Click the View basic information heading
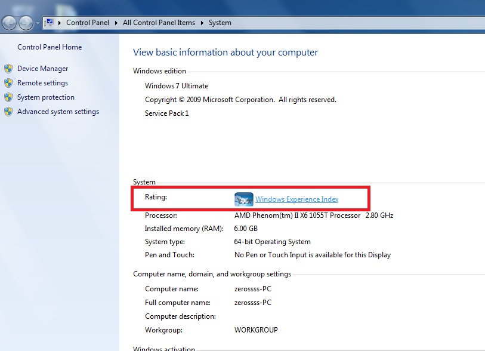The width and height of the screenshot is (485, 351). click(x=225, y=53)
